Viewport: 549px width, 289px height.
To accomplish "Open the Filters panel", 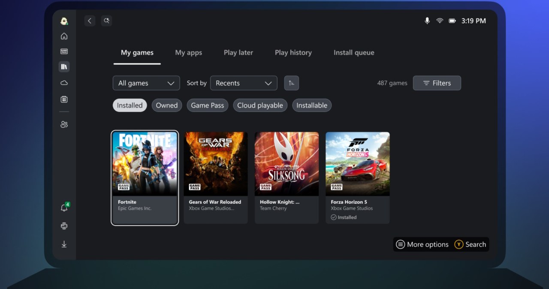I will [x=437, y=83].
